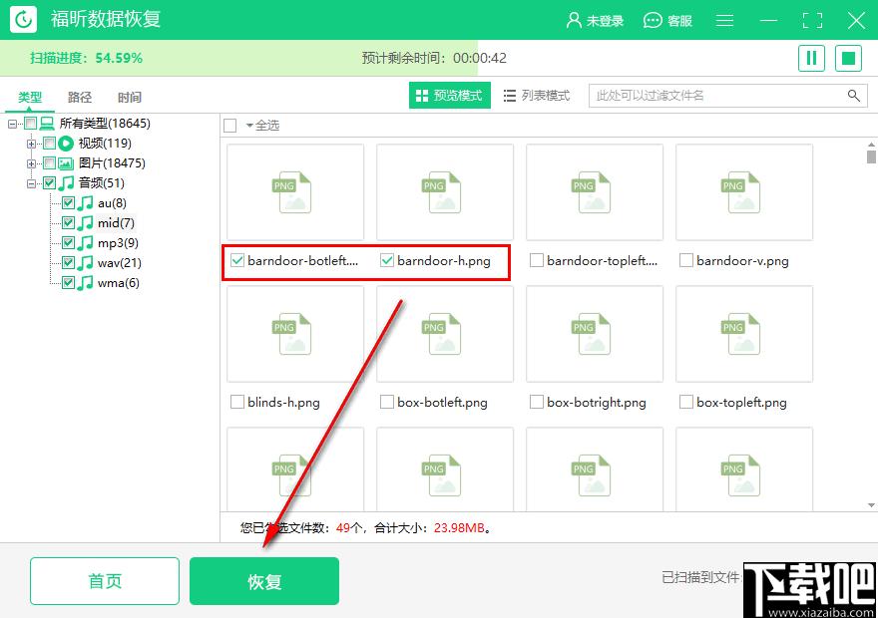Uncheck barndoor-h.png checkbox

coord(387,260)
